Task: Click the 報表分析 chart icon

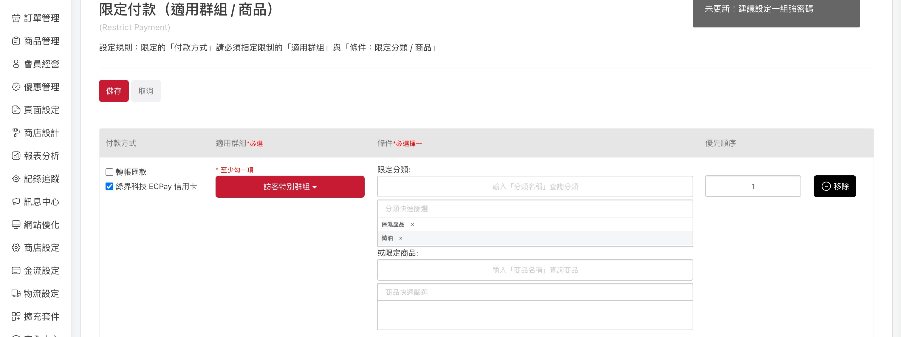Action: click(16, 156)
